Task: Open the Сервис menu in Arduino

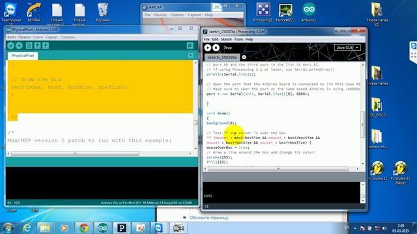Action: (52, 37)
